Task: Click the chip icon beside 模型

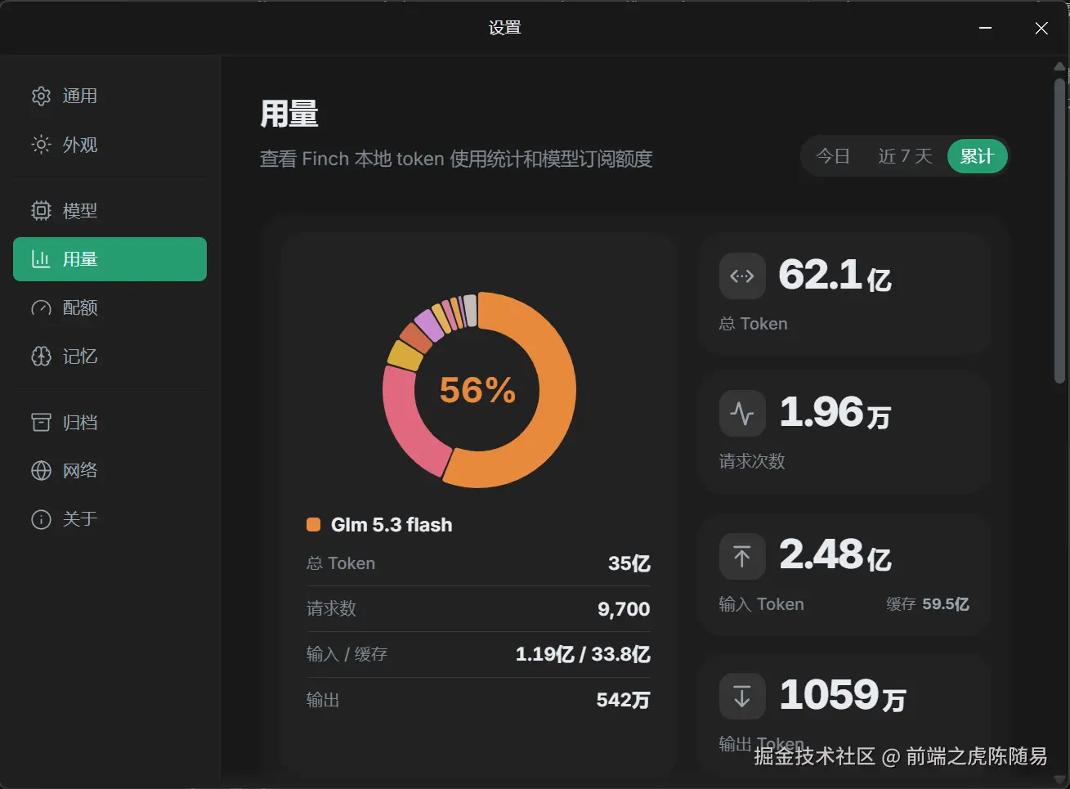Action: pyautogui.click(x=41, y=210)
